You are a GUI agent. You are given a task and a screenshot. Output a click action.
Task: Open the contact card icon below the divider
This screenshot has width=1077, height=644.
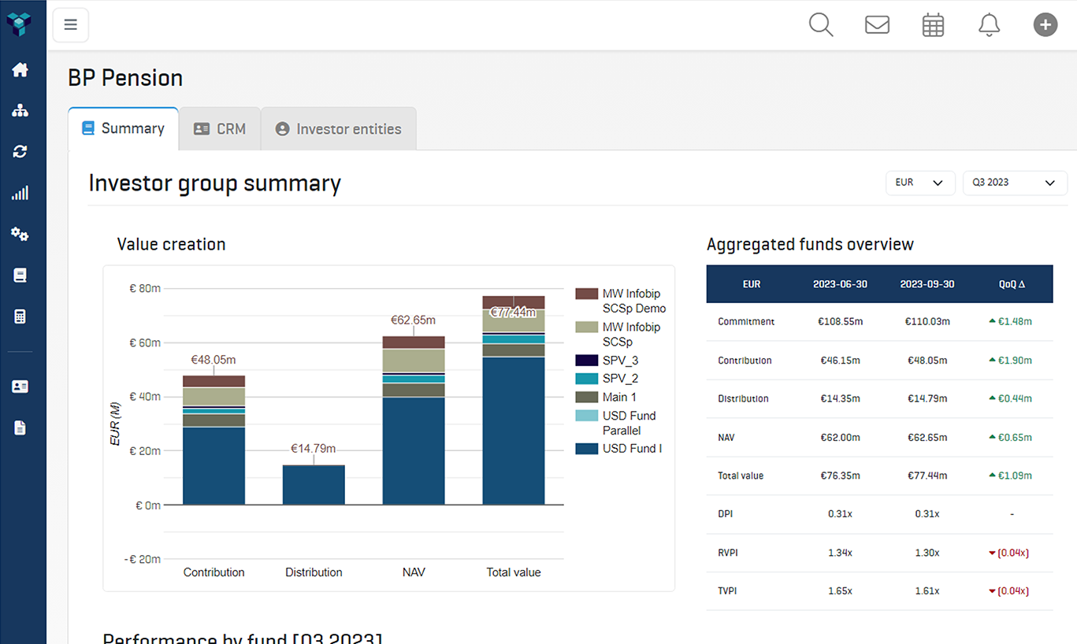point(21,386)
